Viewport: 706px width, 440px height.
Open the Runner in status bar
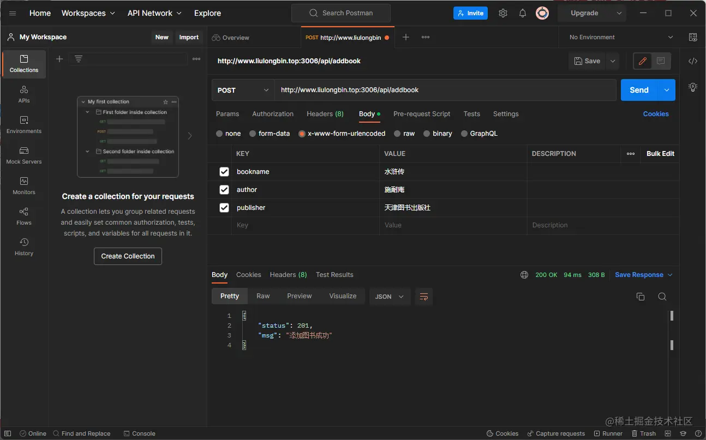click(x=608, y=433)
